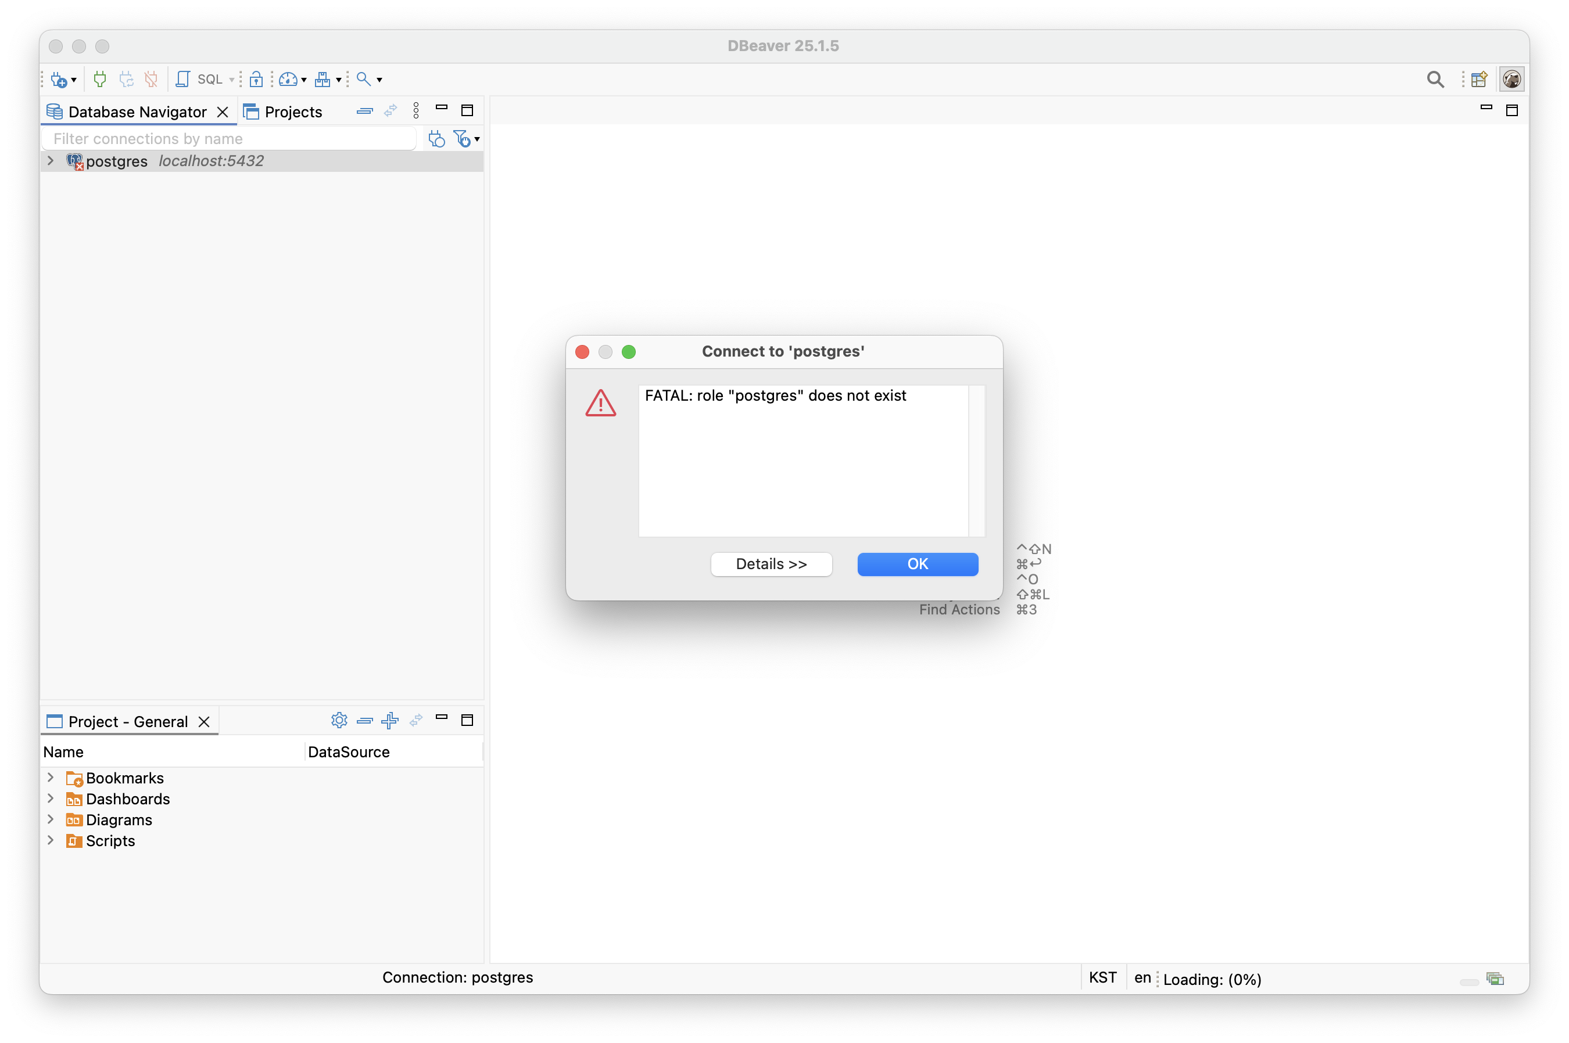Image resolution: width=1569 pixels, height=1043 pixels.
Task: Open the new connection dropdown arrow
Action: (74, 80)
